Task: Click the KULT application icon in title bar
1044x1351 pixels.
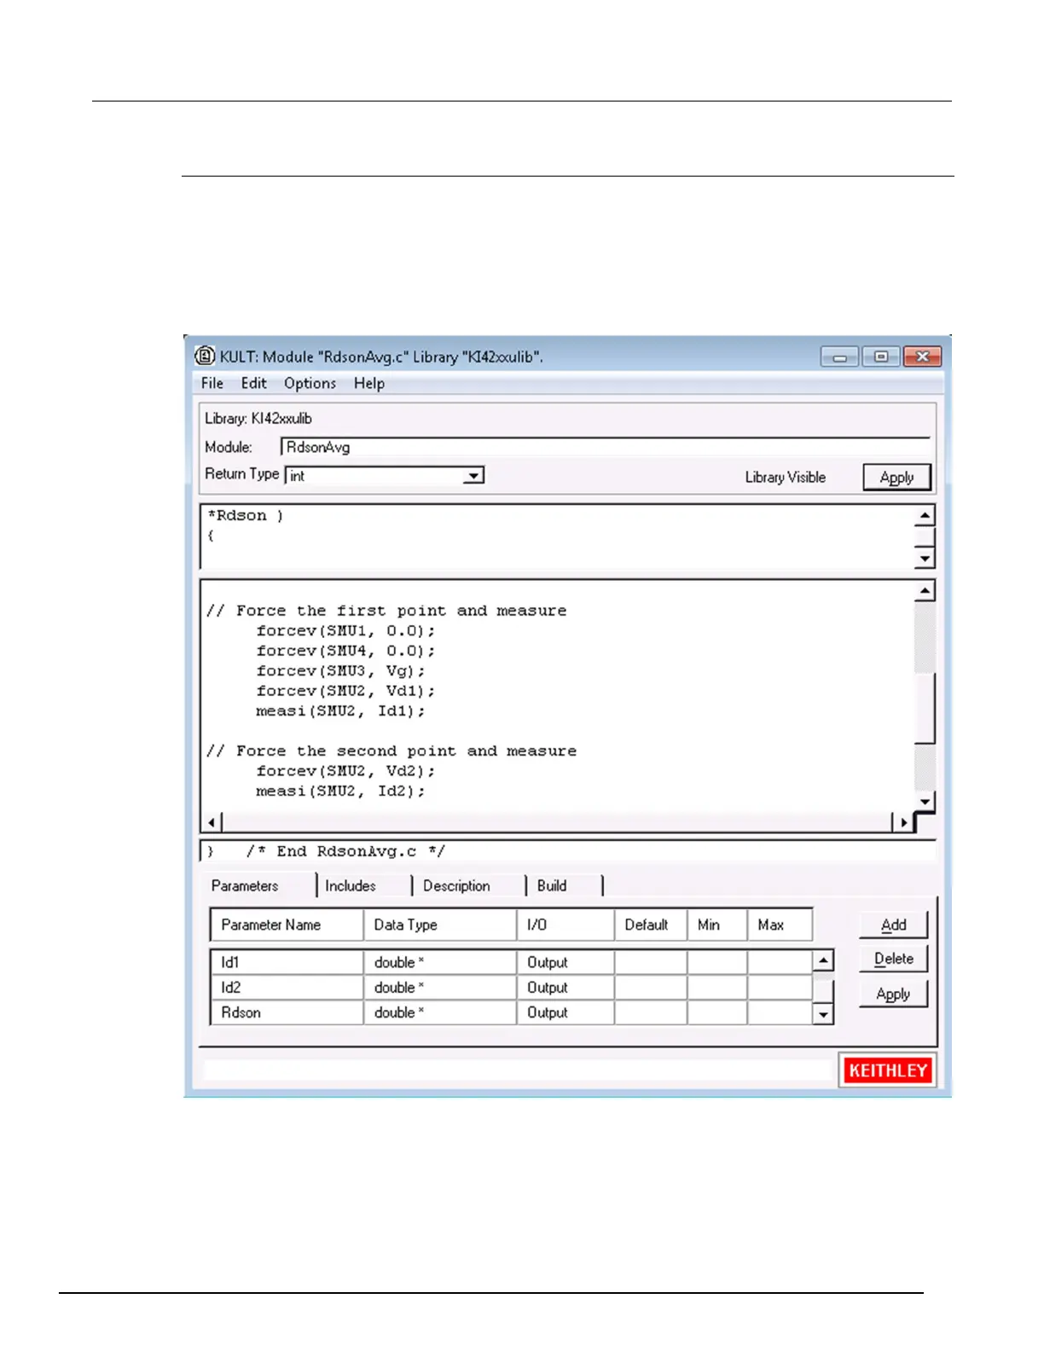Action: point(205,356)
